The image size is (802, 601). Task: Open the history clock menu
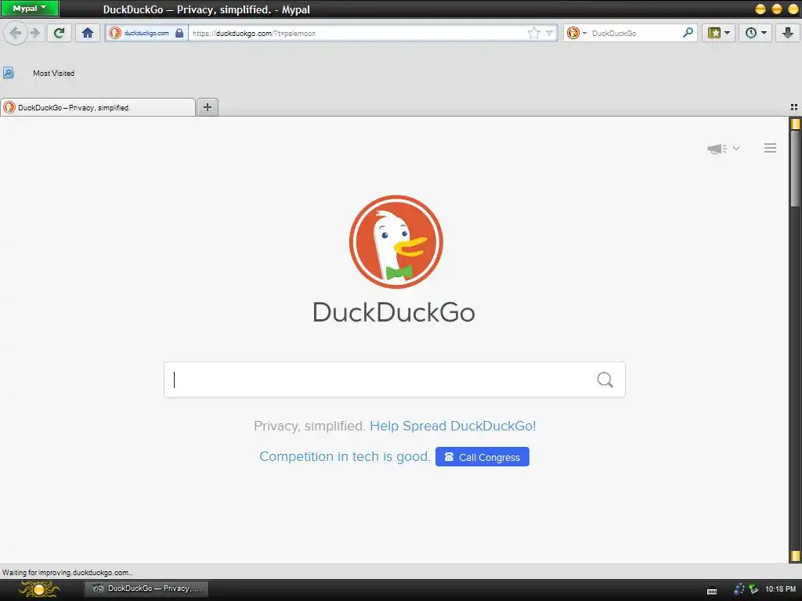756,33
